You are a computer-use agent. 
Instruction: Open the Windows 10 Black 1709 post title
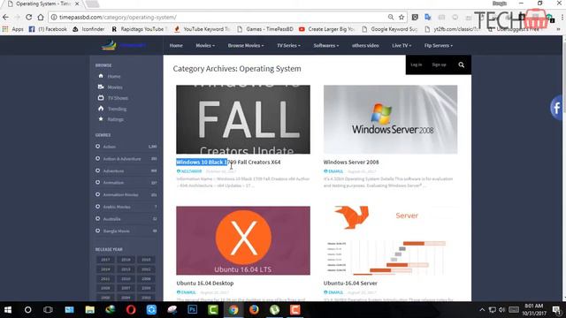228,162
